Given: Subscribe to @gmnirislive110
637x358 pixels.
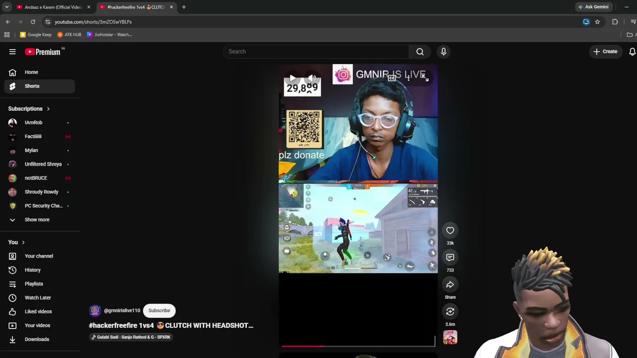Looking at the screenshot, I should [x=159, y=311].
